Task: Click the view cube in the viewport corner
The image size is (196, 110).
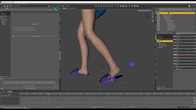Action: (148, 16)
